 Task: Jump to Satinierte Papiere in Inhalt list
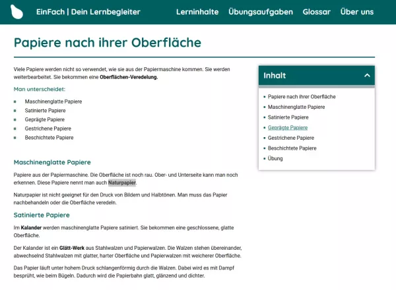[288, 117]
